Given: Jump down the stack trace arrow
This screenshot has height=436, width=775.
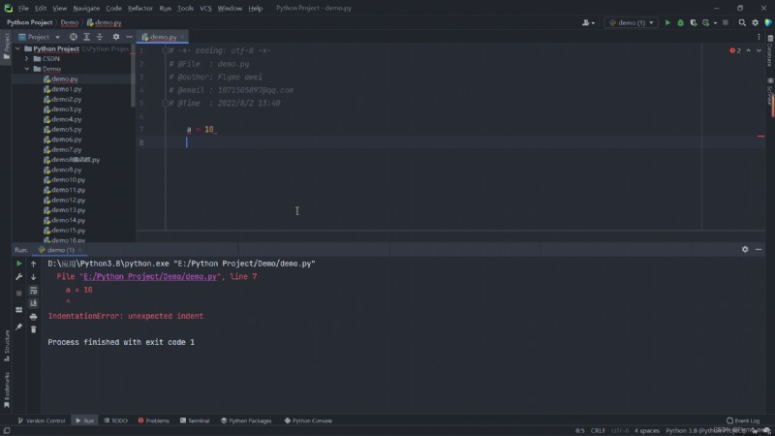Looking at the screenshot, I should [34, 277].
